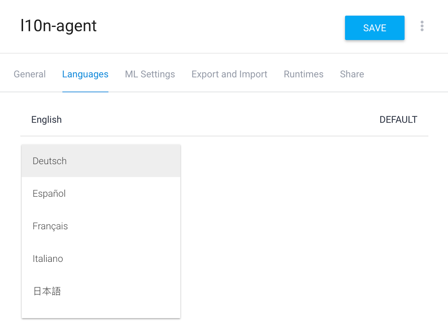The width and height of the screenshot is (448, 327).
Task: Open the Runtimes tab
Action: (303, 74)
